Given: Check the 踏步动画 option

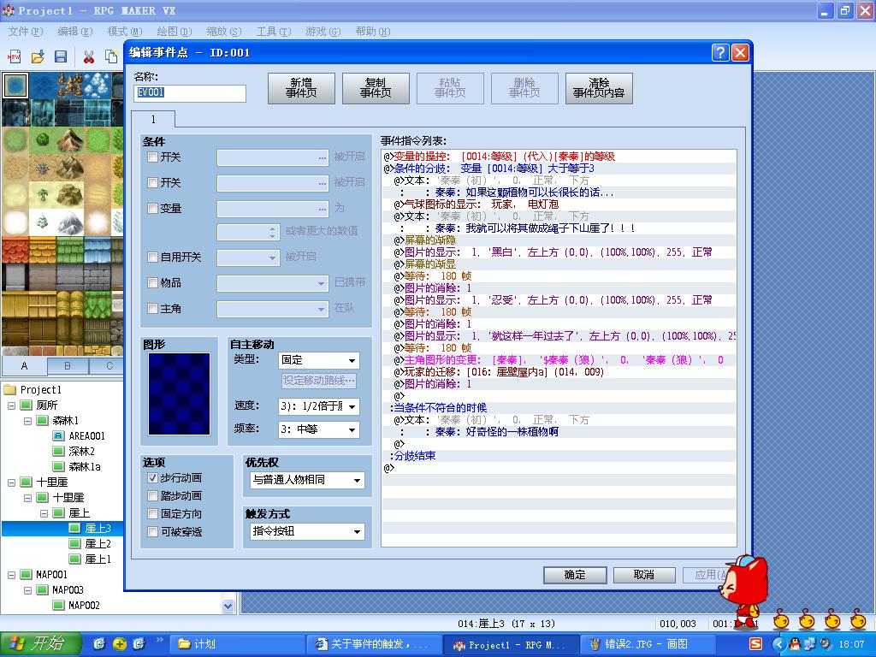Looking at the screenshot, I should 152,496.
